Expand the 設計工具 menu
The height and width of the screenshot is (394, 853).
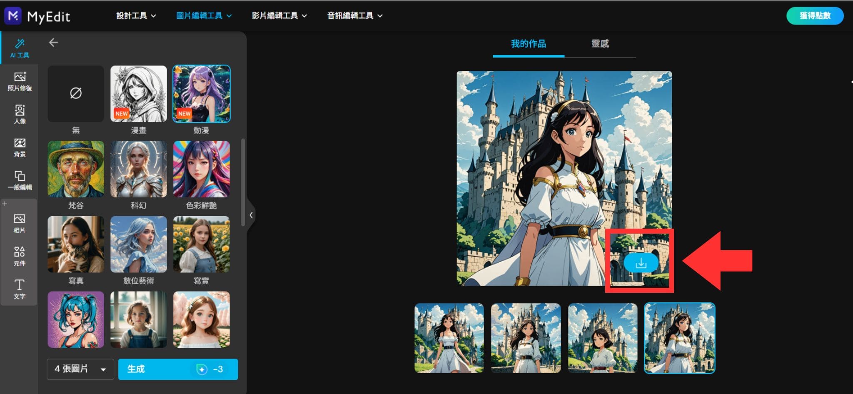click(x=136, y=16)
